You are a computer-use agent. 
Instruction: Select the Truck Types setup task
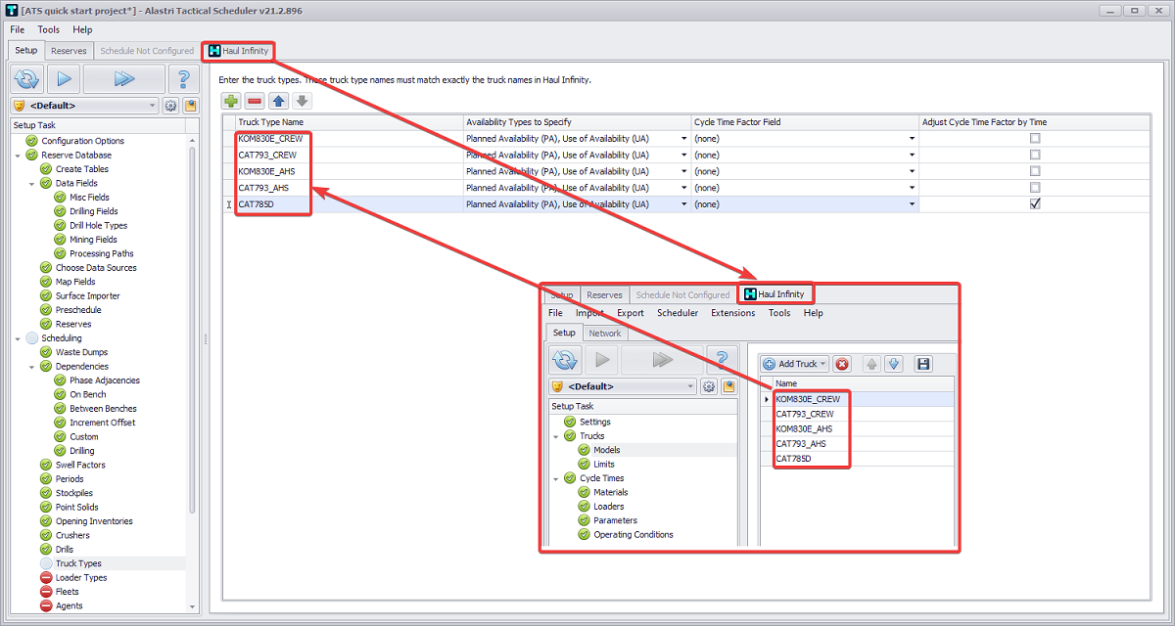tap(78, 563)
